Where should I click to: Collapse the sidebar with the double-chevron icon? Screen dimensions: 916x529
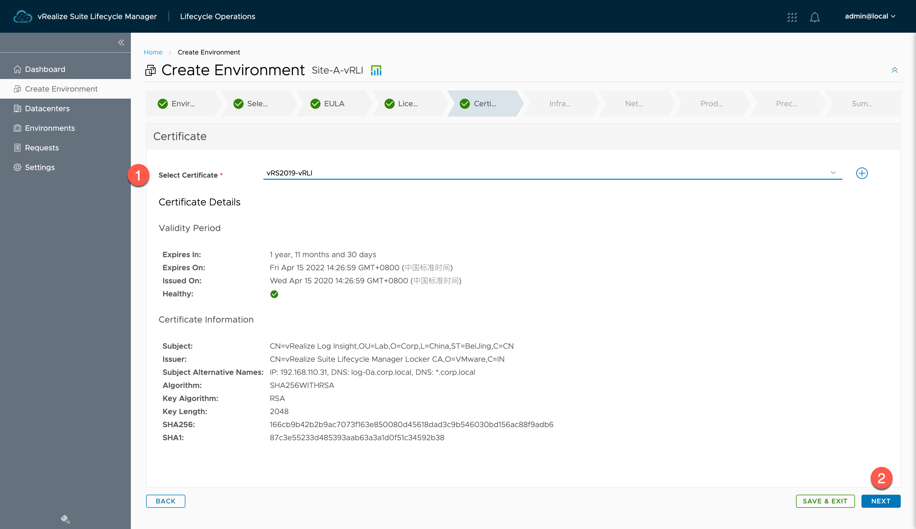tap(121, 42)
